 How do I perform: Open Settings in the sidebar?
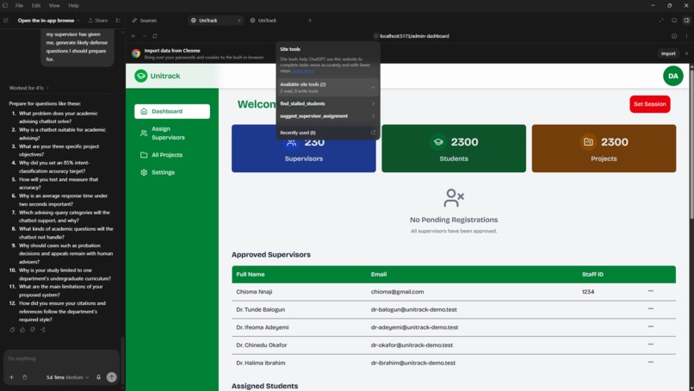pos(171,172)
